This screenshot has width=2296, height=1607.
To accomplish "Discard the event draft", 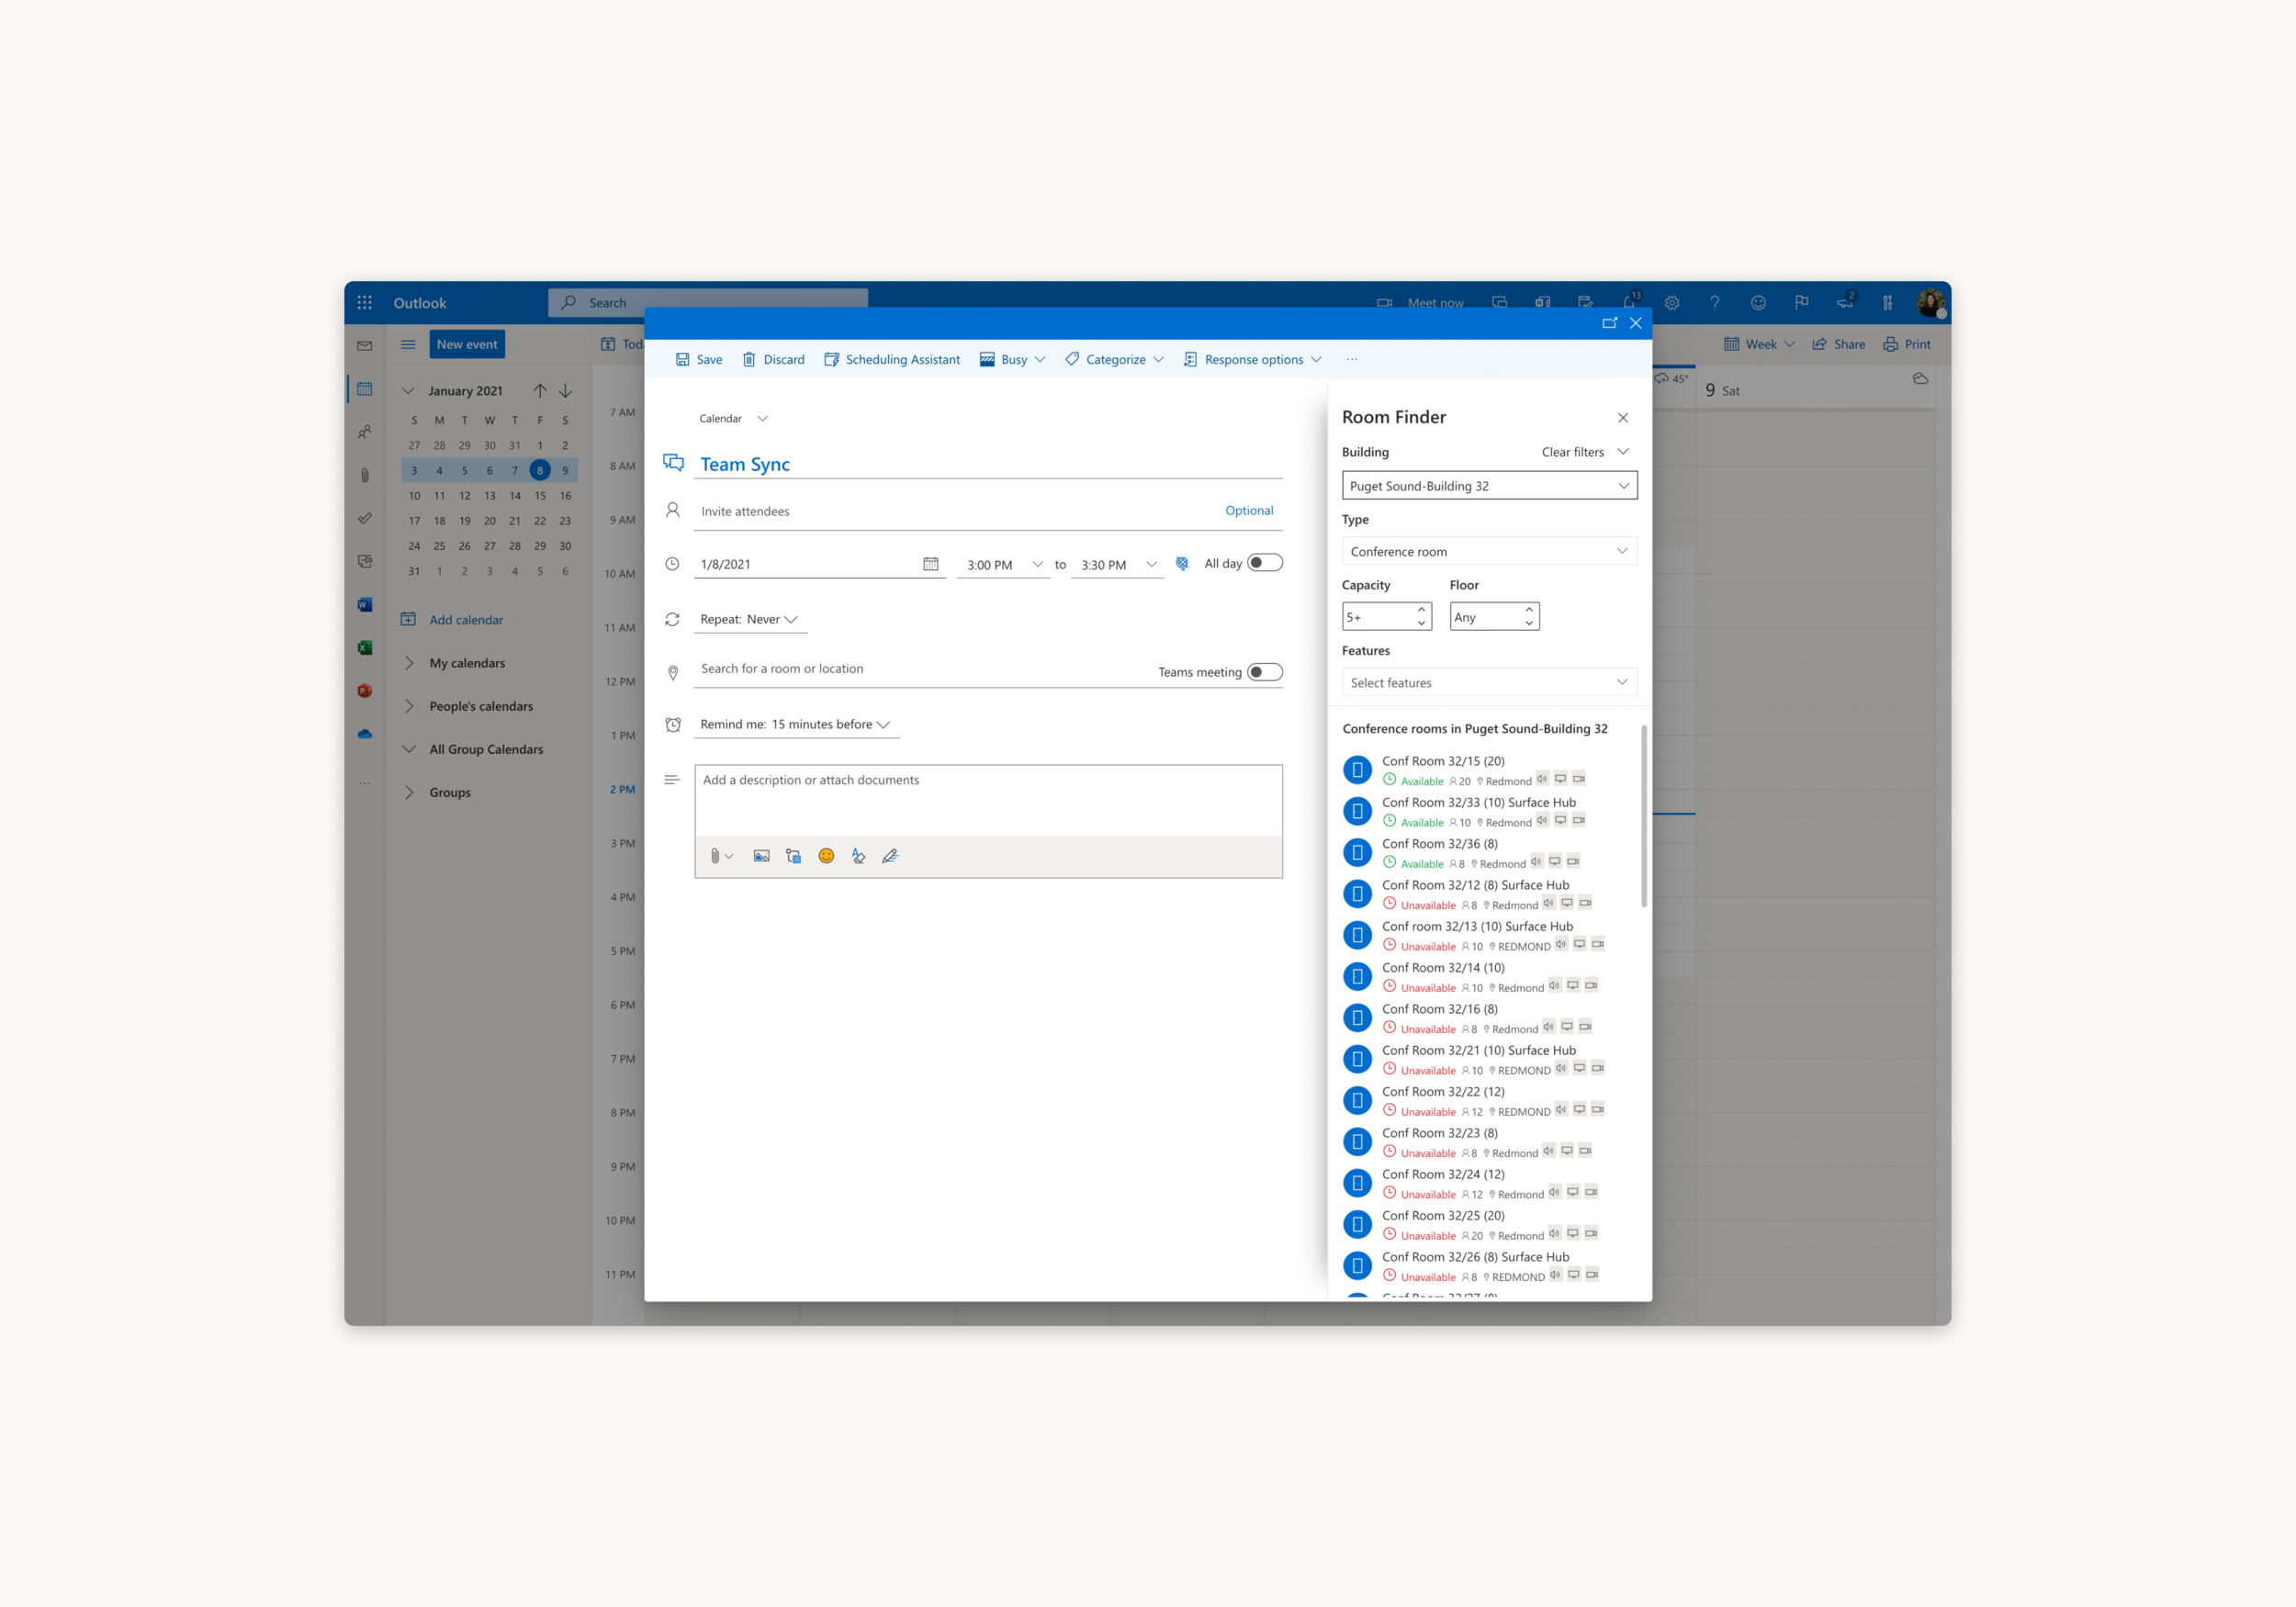I will [773, 359].
